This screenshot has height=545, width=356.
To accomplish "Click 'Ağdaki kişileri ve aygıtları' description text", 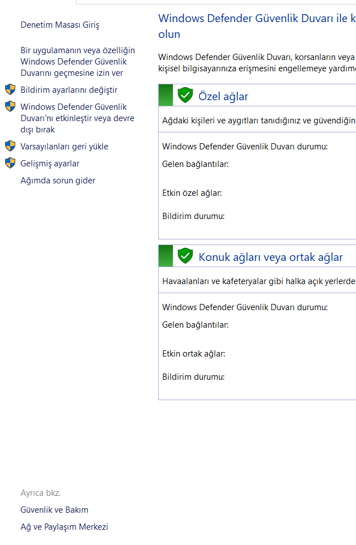I will click(x=259, y=121).
